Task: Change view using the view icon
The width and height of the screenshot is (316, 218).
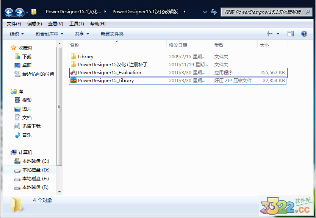Action: (x=270, y=34)
